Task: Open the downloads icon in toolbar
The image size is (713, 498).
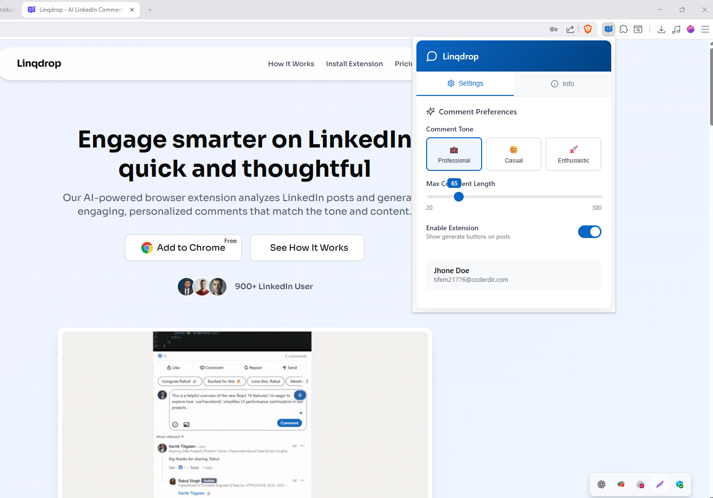Action: (661, 29)
